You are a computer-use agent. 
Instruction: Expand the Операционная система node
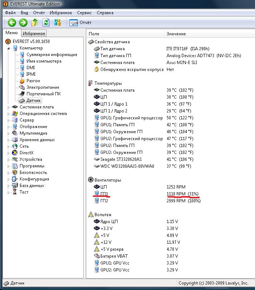[8, 114]
